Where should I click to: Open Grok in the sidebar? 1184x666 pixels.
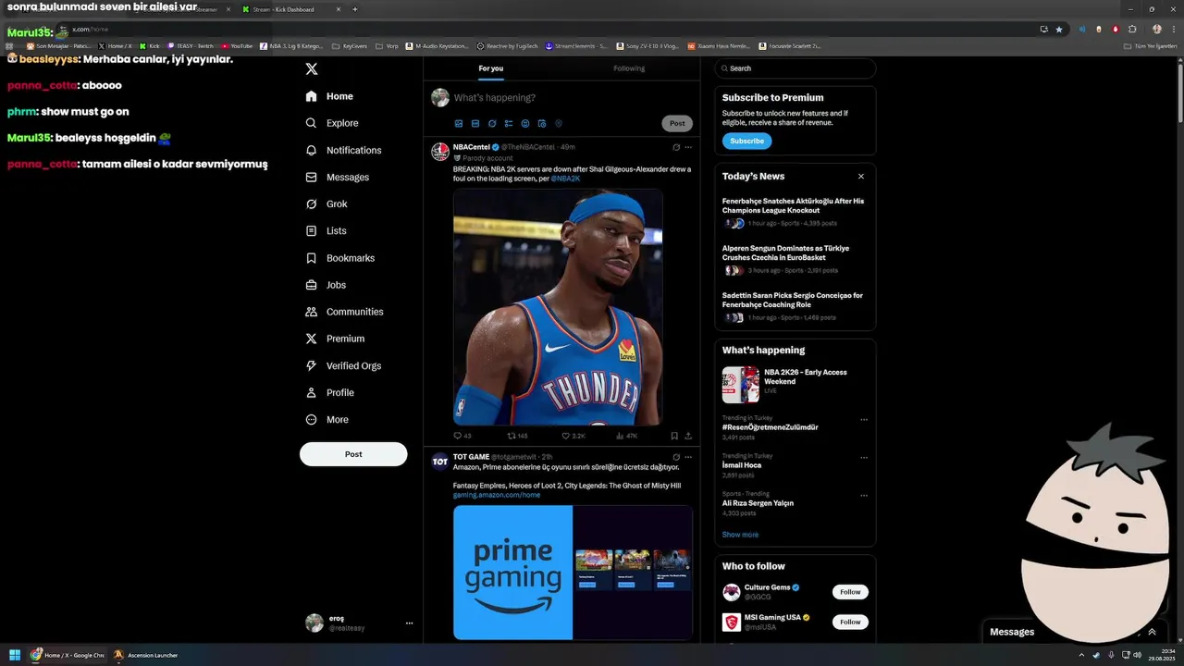(327, 203)
